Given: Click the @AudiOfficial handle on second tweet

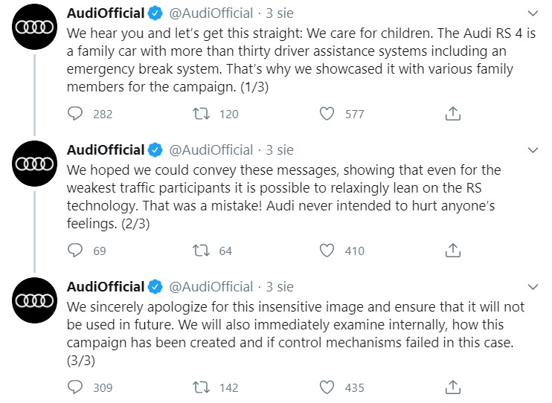Looking at the screenshot, I should coord(211,150).
